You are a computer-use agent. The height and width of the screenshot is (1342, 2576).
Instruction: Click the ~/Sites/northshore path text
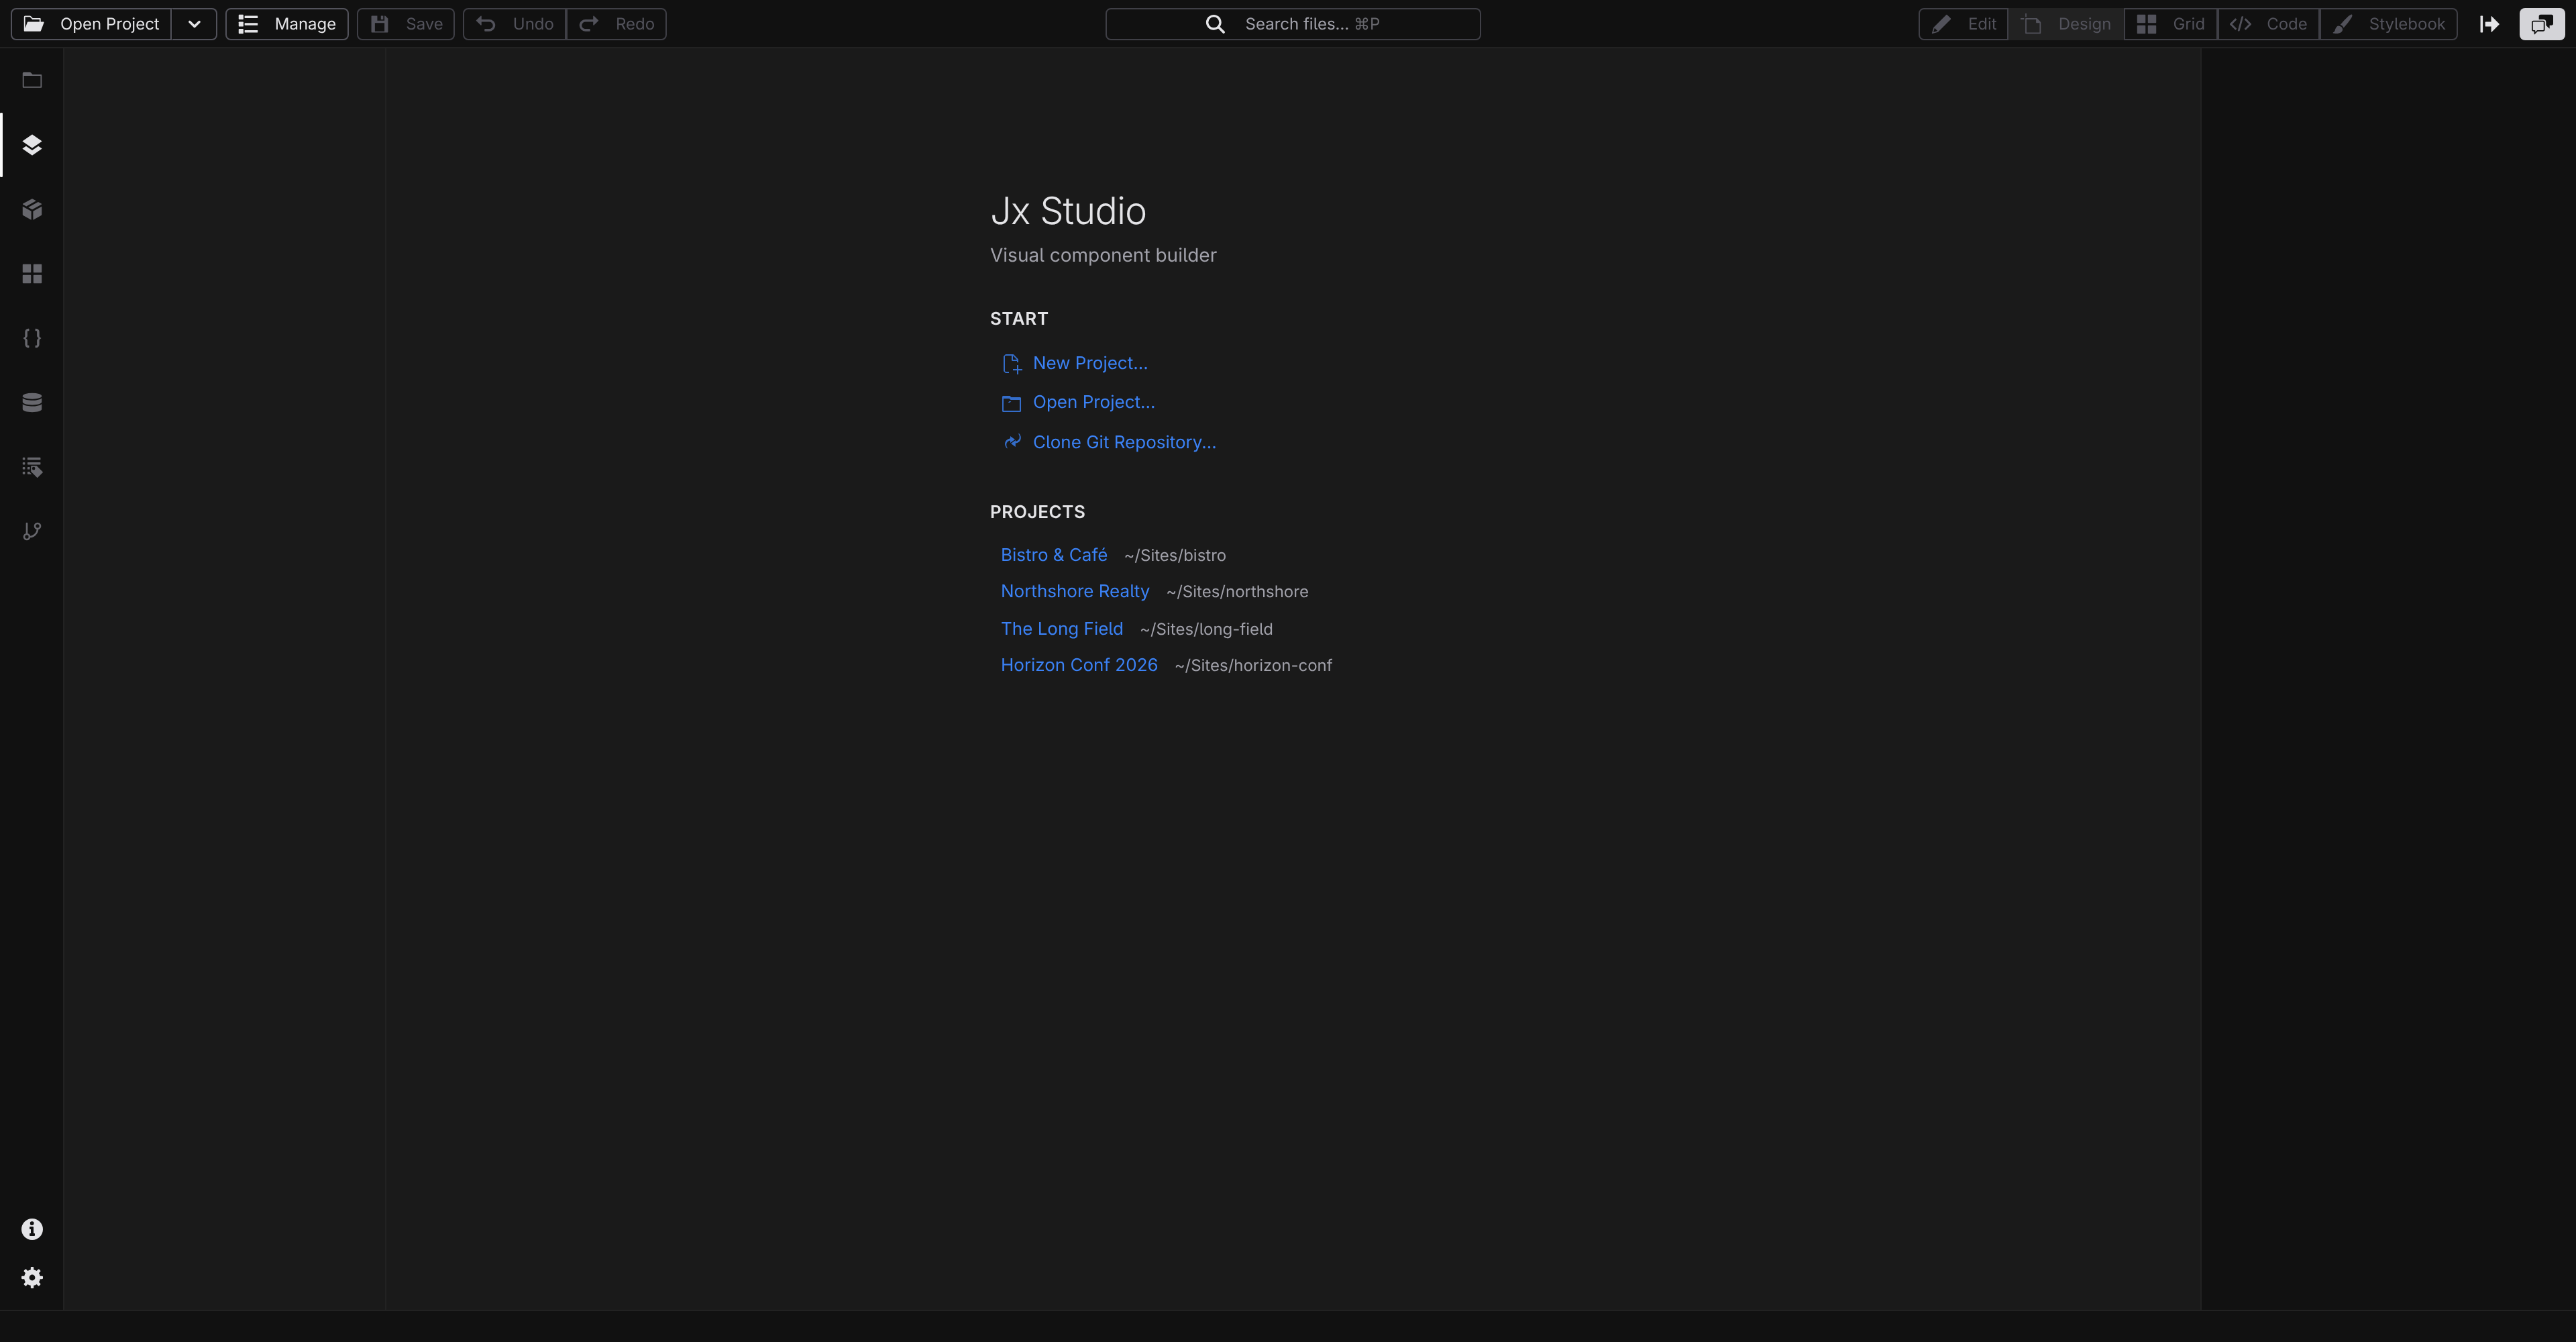1237,592
